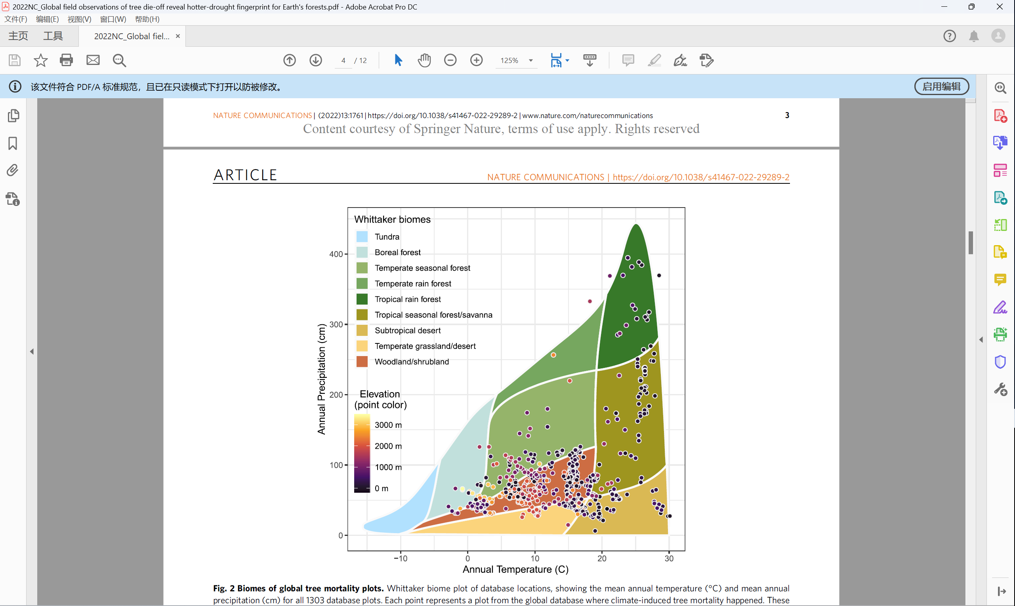Open notifications bell icon
The height and width of the screenshot is (606, 1015).
974,36
